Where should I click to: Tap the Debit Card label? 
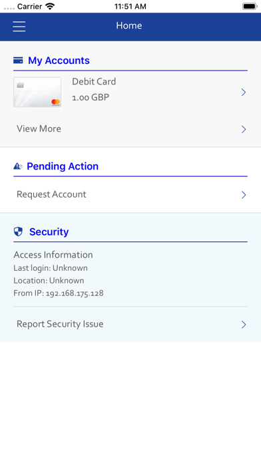(94, 82)
